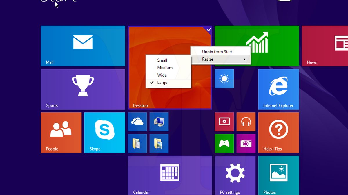348x195 pixels.
Task: Launch the Calendar app
Action: click(x=170, y=173)
